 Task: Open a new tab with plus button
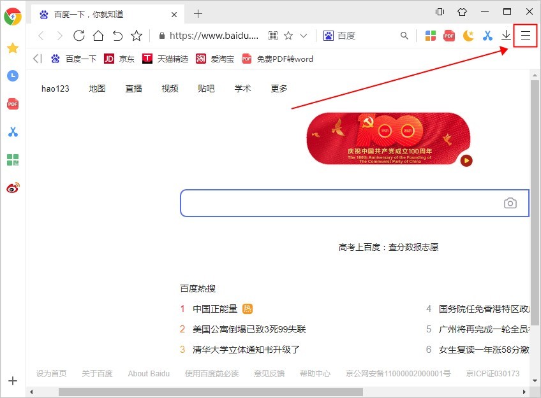click(198, 14)
